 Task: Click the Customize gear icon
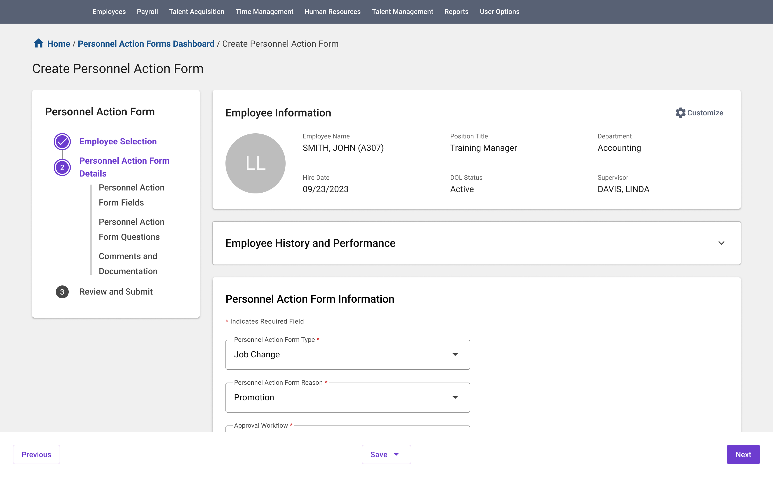[680, 113]
